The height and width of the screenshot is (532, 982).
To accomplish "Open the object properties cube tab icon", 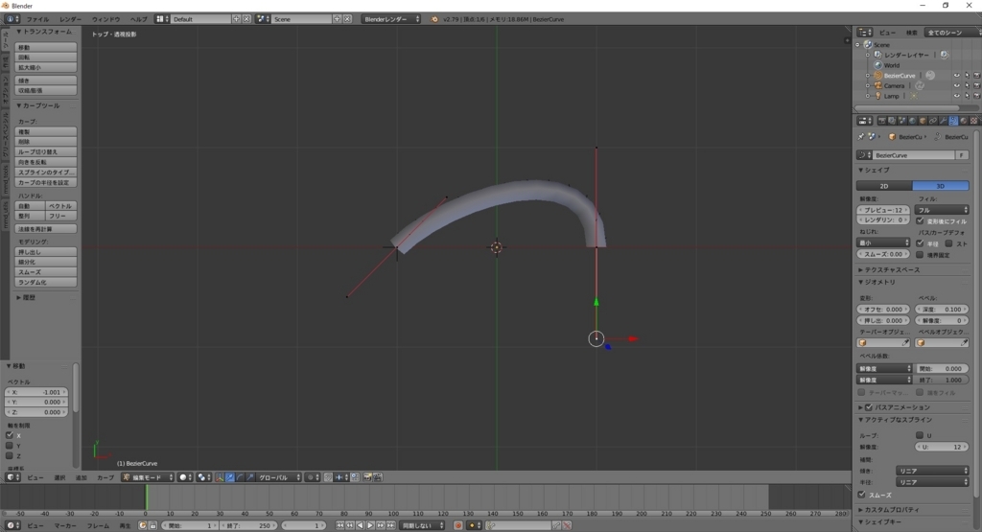I will pyautogui.click(x=923, y=121).
